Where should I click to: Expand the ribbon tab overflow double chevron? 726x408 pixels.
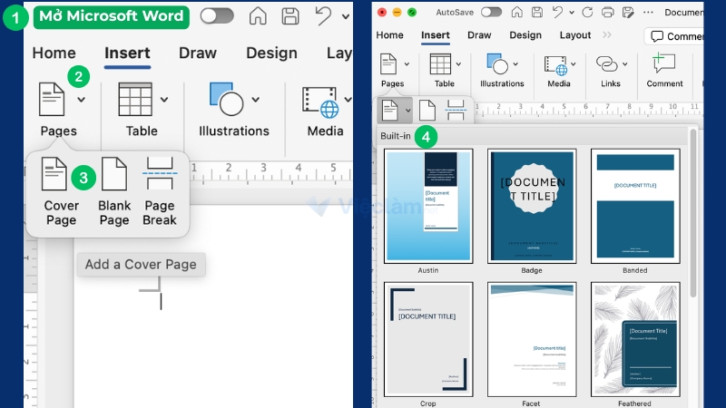point(609,35)
